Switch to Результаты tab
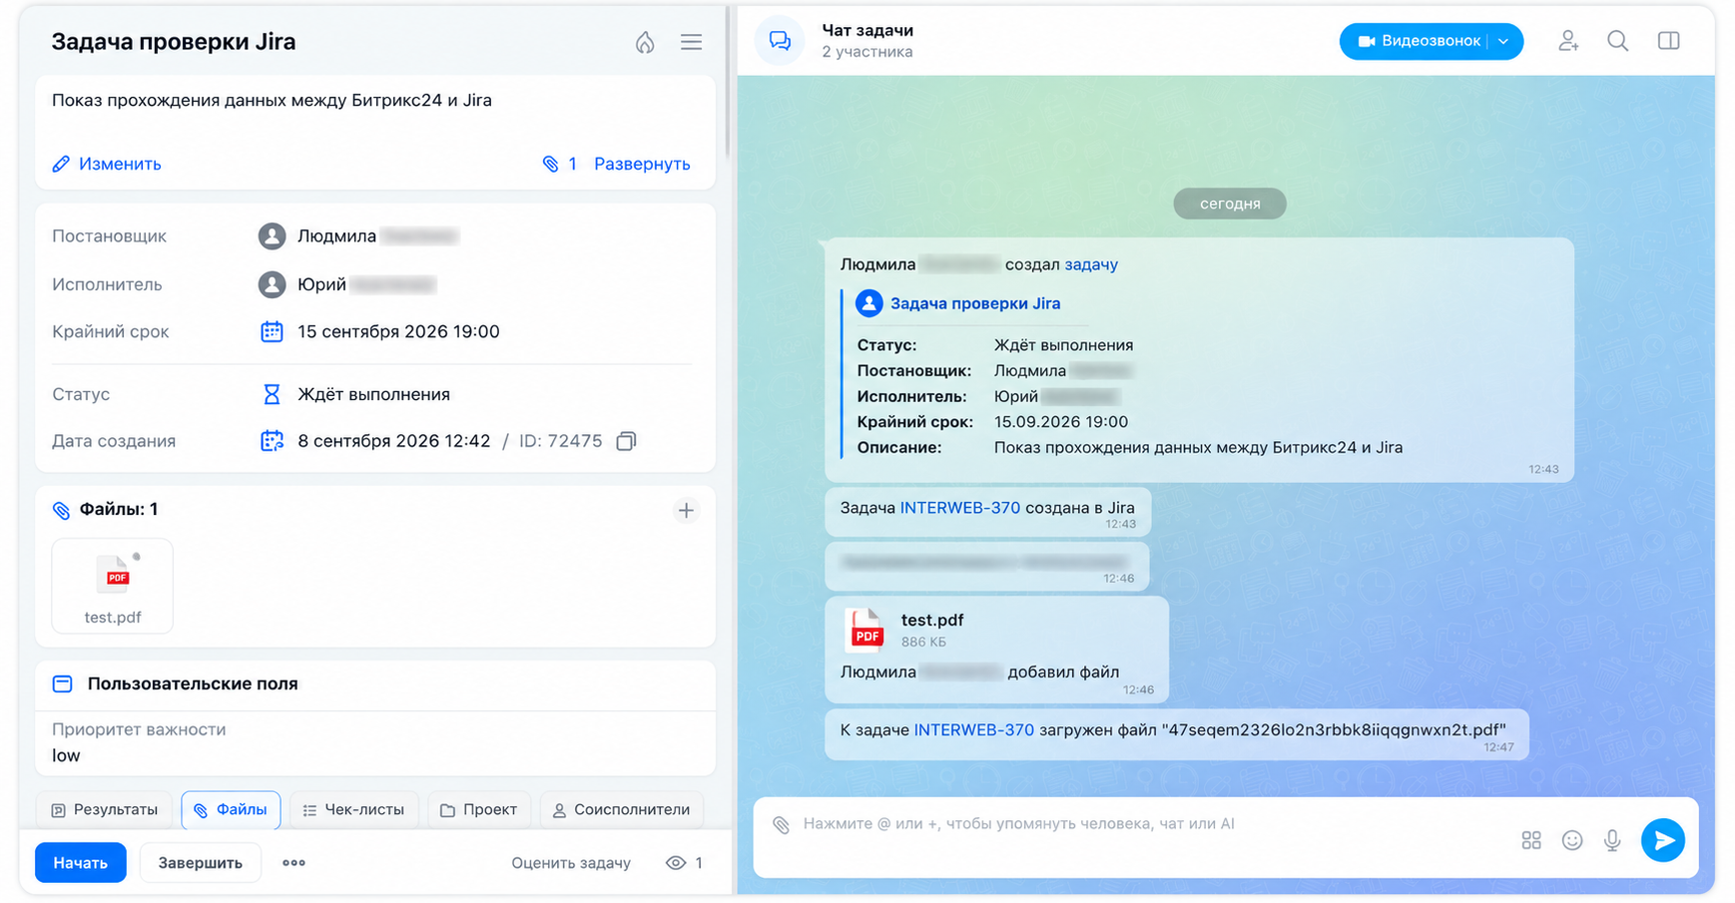This screenshot has width=1735, height=903. [105, 810]
